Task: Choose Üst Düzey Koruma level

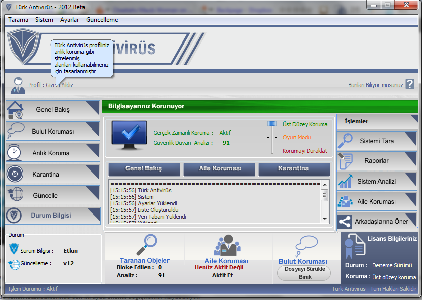Action: coord(305,124)
